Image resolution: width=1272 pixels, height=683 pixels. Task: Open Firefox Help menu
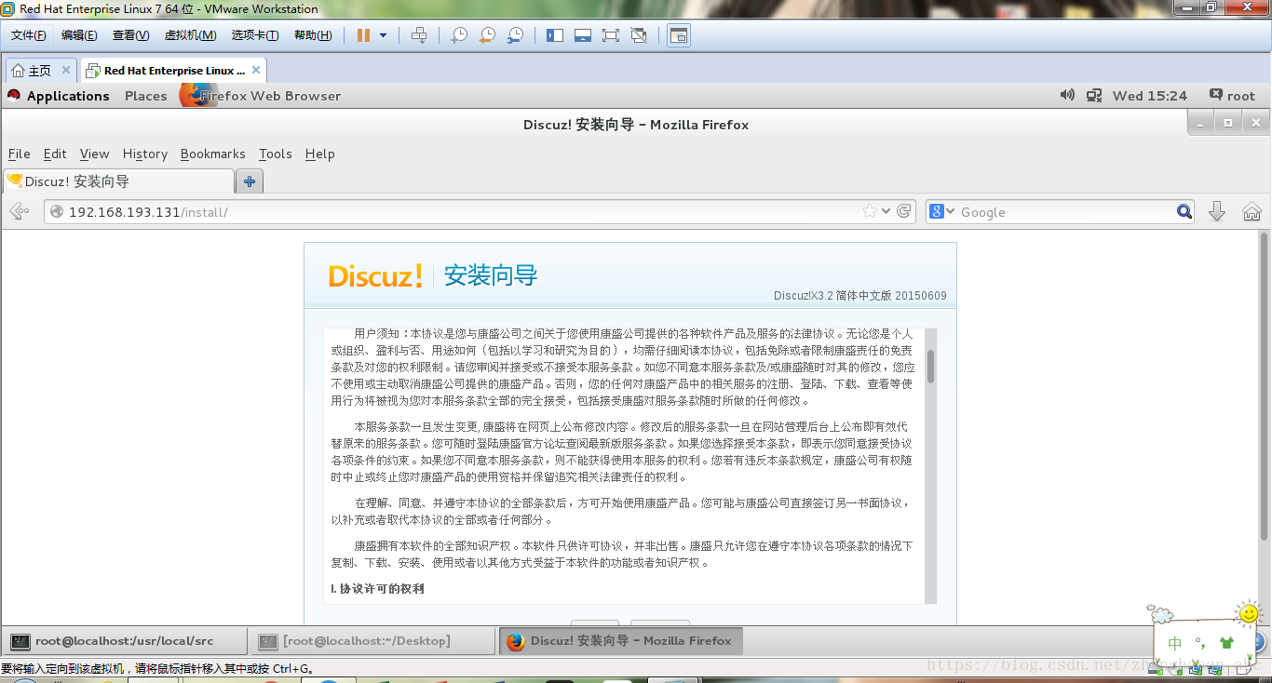320,154
